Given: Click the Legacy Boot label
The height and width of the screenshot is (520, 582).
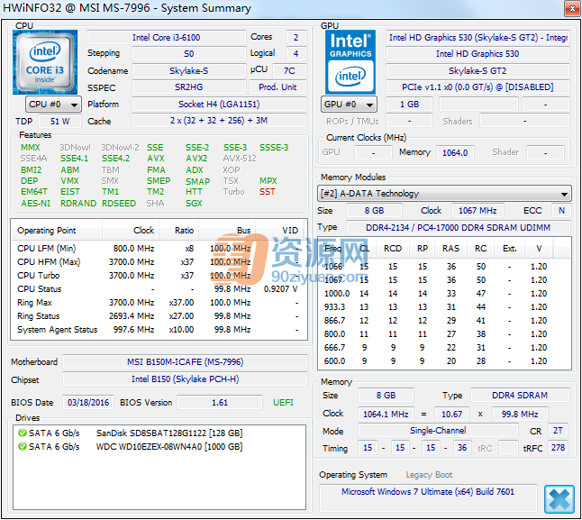Looking at the screenshot, I should pyautogui.click(x=429, y=475).
